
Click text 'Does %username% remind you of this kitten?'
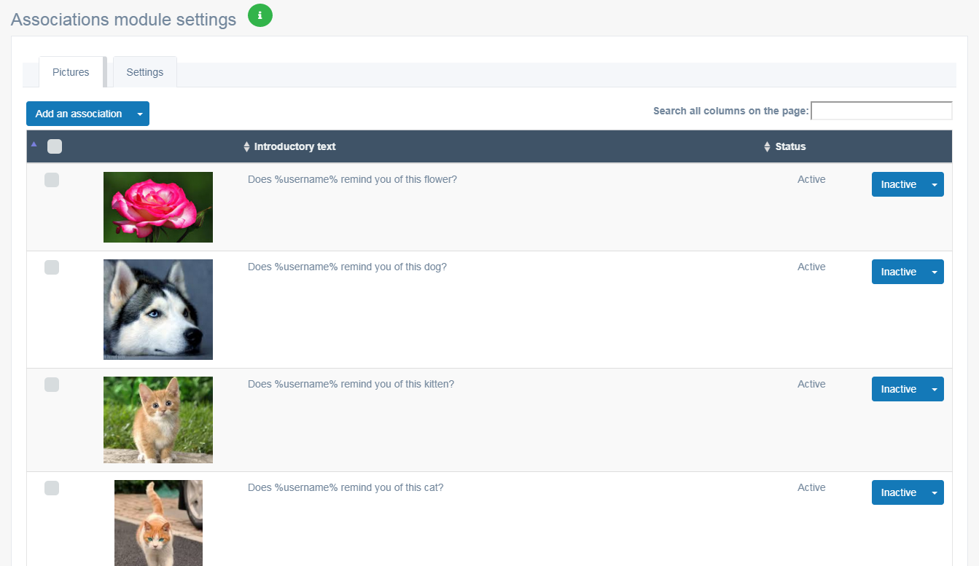coord(351,384)
